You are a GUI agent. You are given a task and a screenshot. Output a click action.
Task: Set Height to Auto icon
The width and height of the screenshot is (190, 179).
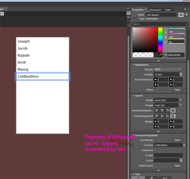180,105
